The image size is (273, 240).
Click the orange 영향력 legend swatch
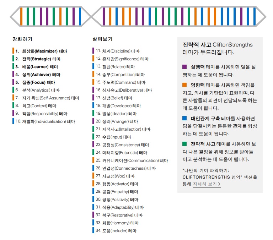pos(184,85)
